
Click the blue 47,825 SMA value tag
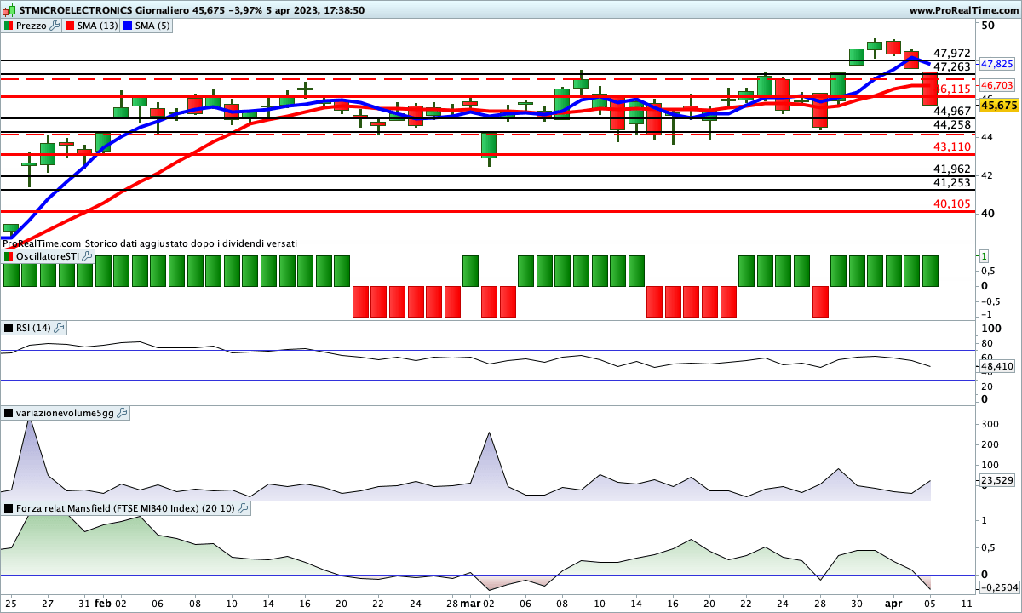pos(996,64)
